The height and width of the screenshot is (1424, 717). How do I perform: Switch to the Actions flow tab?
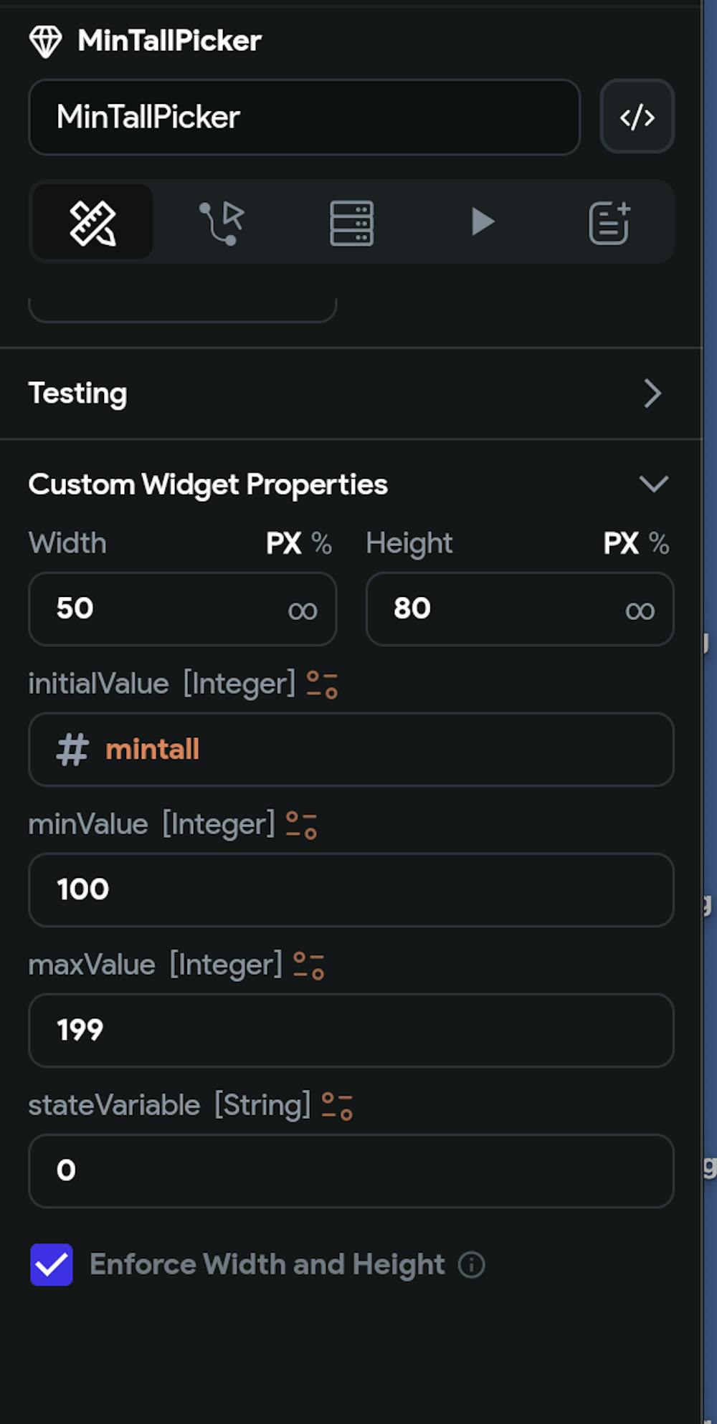tap(222, 222)
